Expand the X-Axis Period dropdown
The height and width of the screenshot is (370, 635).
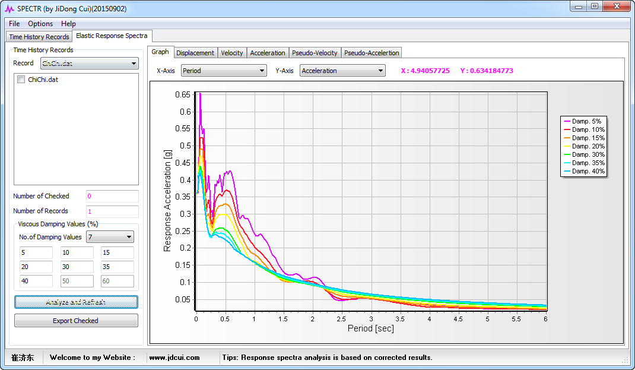pos(224,71)
